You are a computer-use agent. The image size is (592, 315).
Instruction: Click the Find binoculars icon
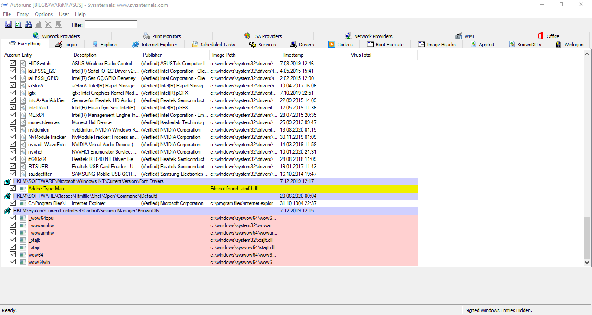[29, 25]
